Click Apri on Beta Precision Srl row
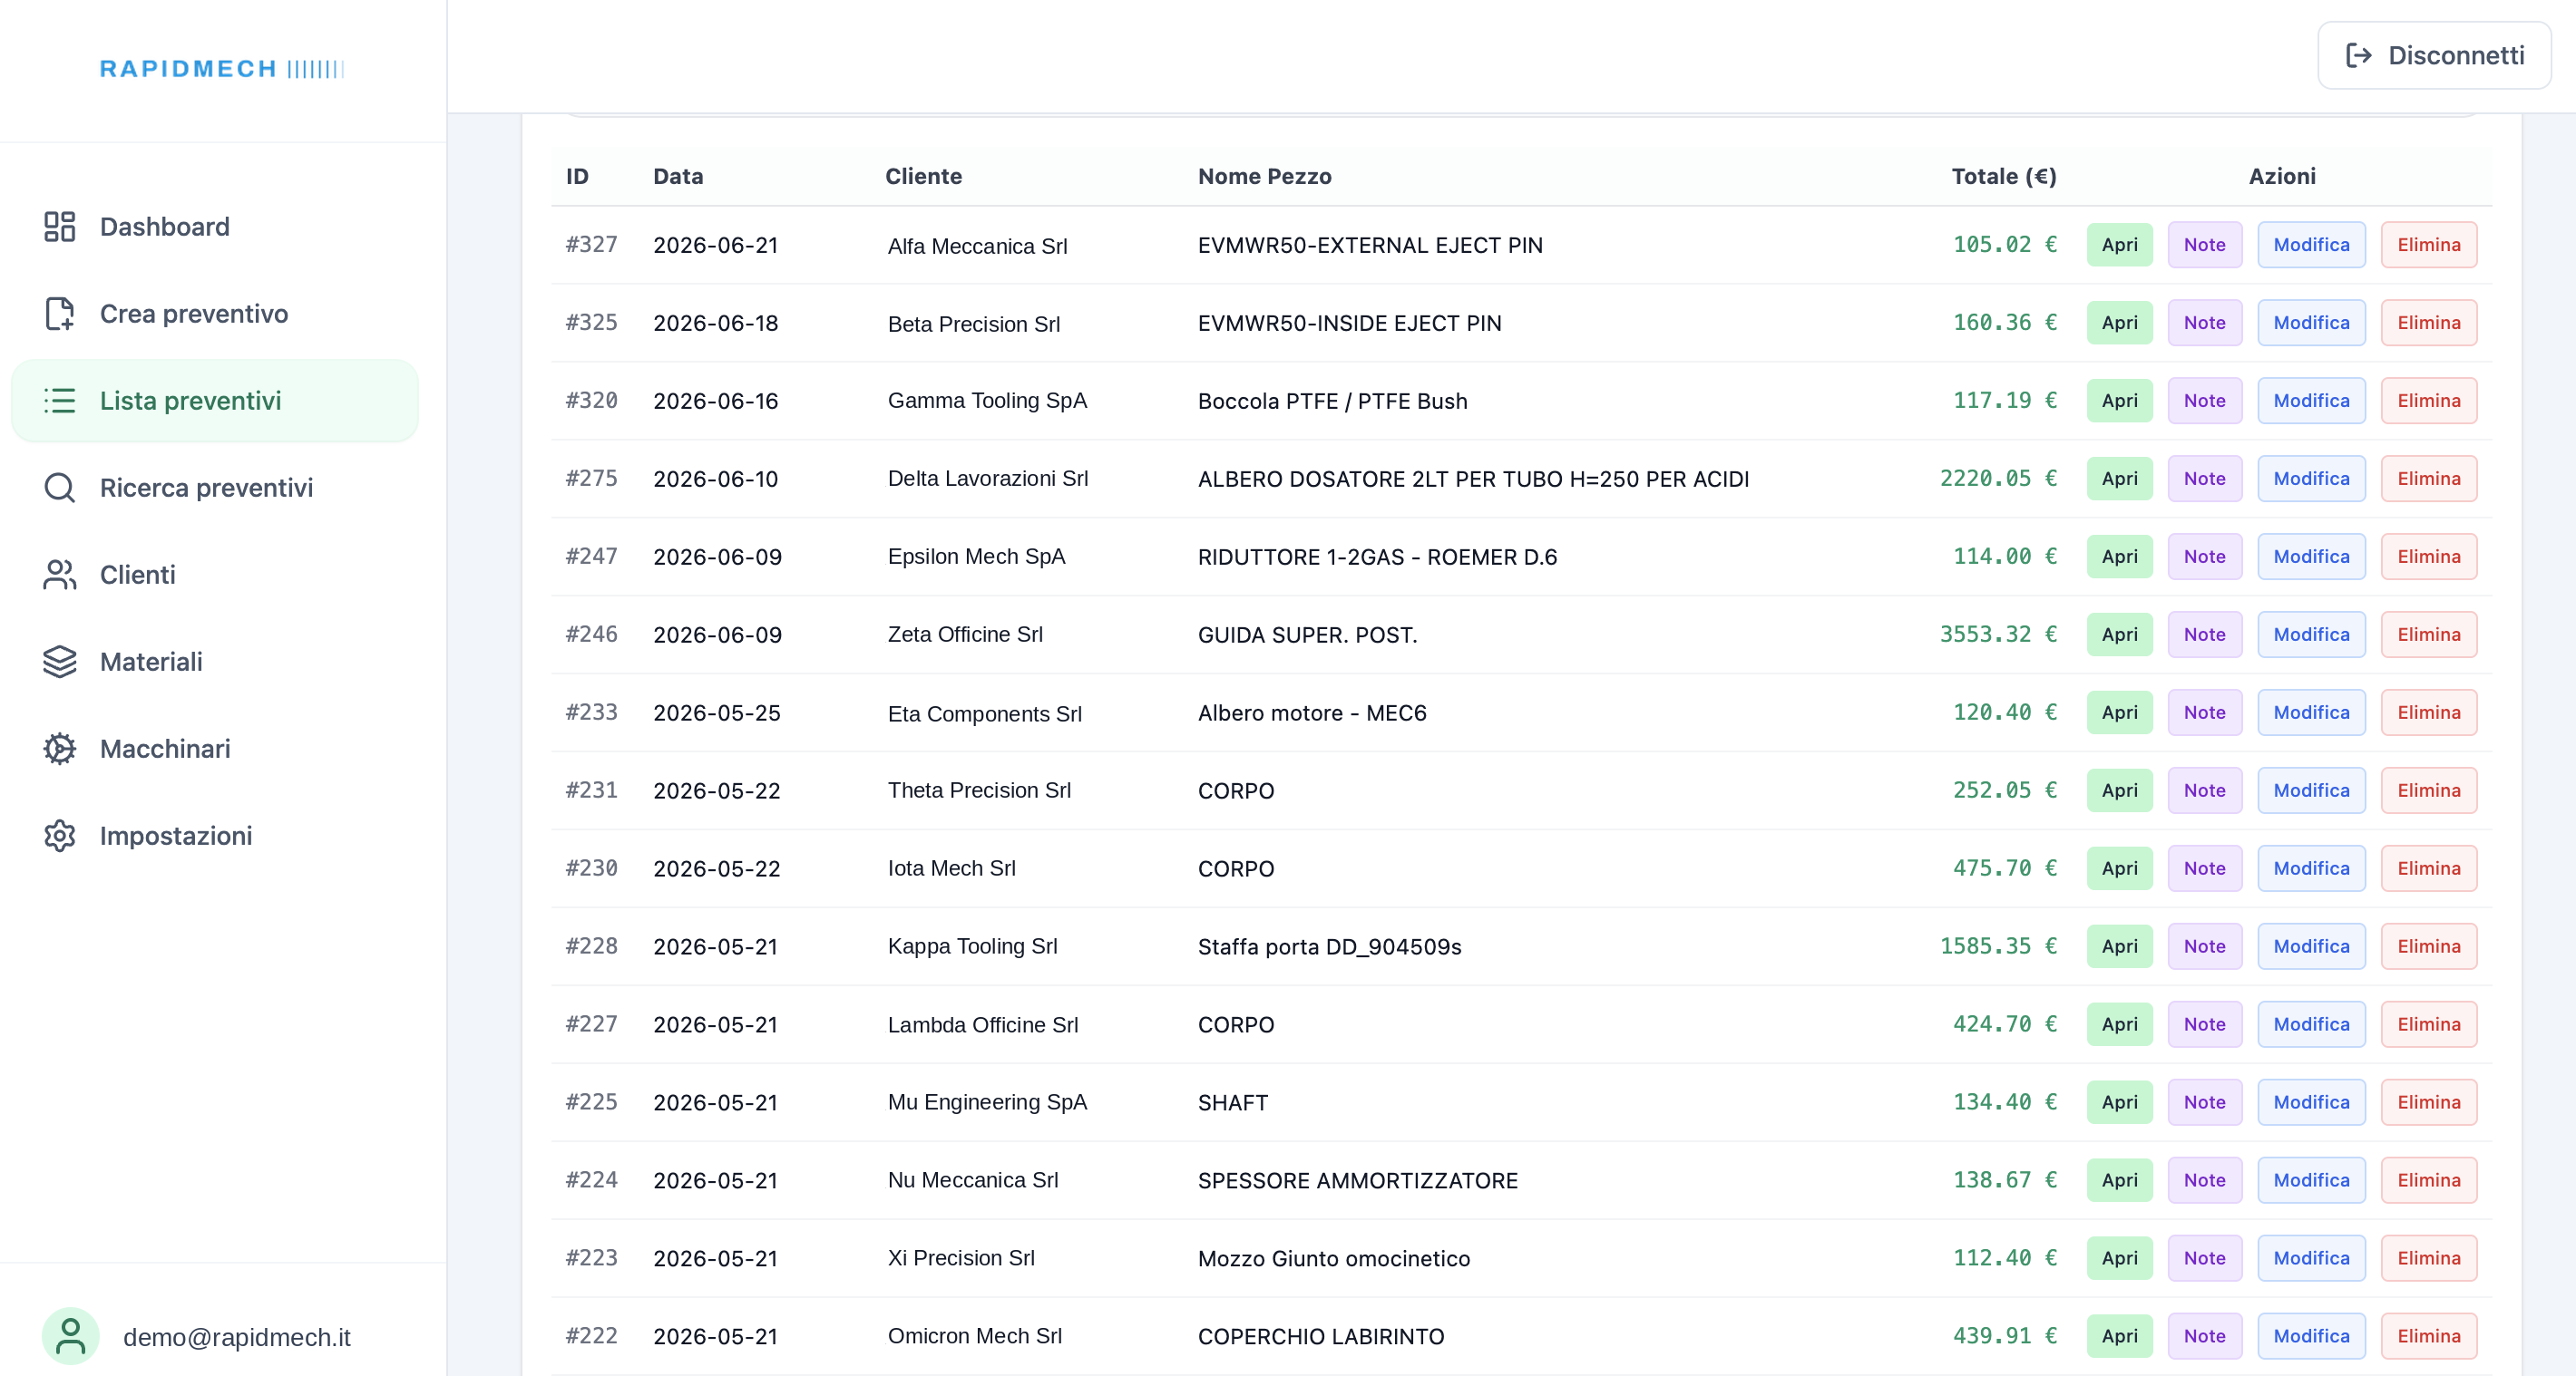The height and width of the screenshot is (1376, 2576). pos(2119,323)
